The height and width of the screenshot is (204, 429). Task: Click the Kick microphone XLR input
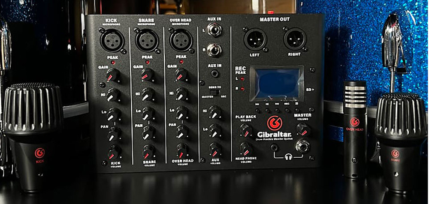112,41
